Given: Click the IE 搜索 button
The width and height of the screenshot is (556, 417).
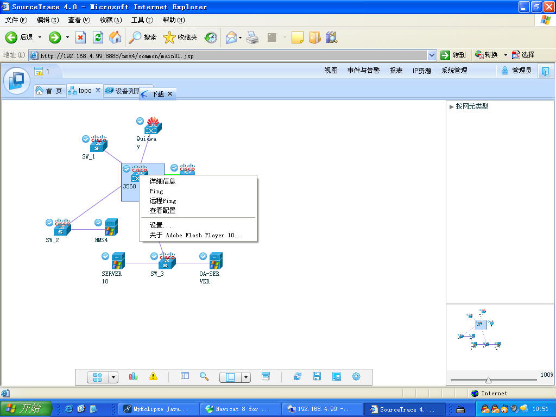Looking at the screenshot, I should click(143, 37).
